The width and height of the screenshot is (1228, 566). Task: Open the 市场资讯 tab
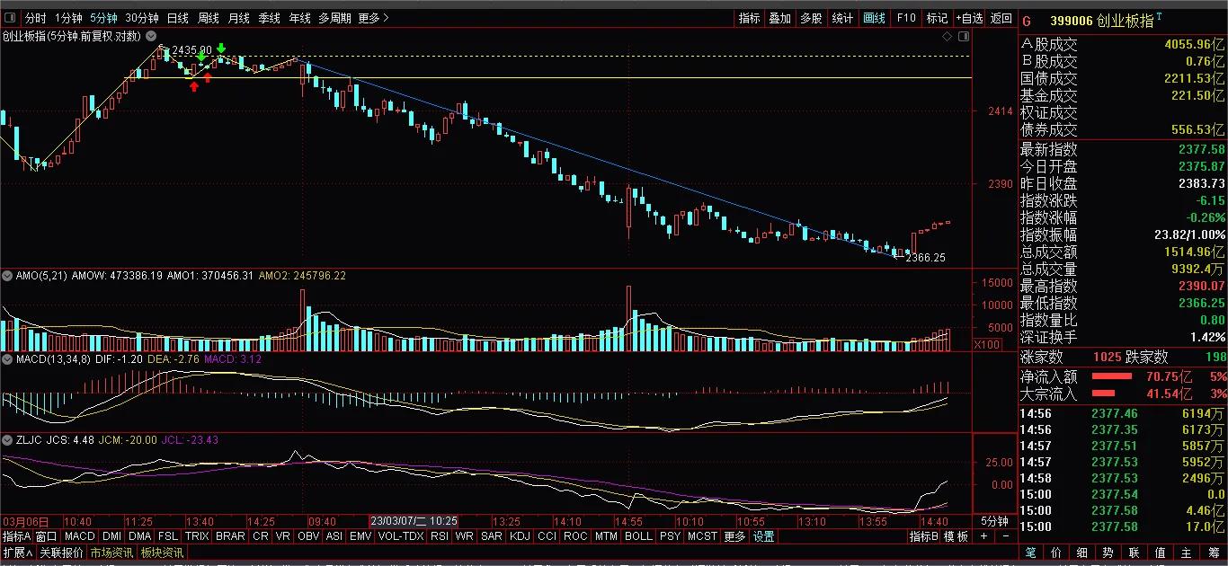tap(111, 553)
